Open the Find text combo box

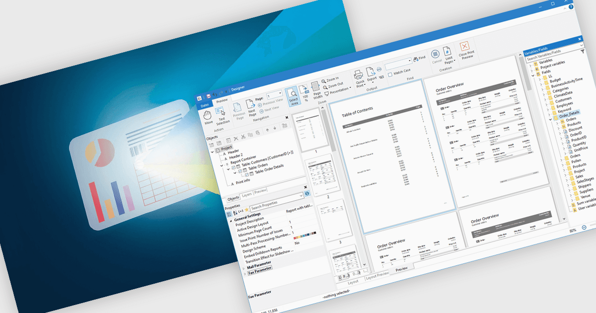[x=398, y=64]
